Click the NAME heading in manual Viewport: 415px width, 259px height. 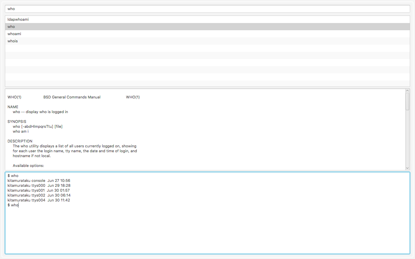[x=13, y=107]
